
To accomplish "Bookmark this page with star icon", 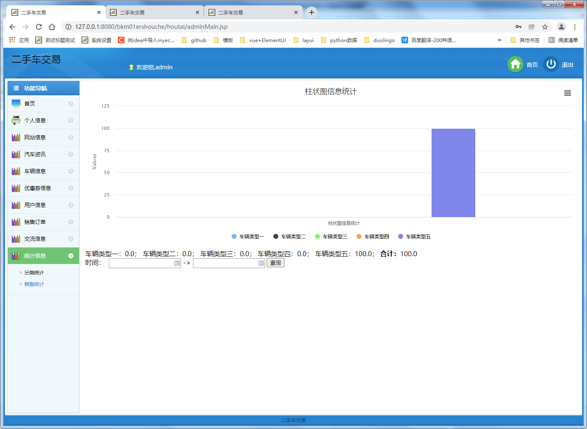I will [x=545, y=27].
